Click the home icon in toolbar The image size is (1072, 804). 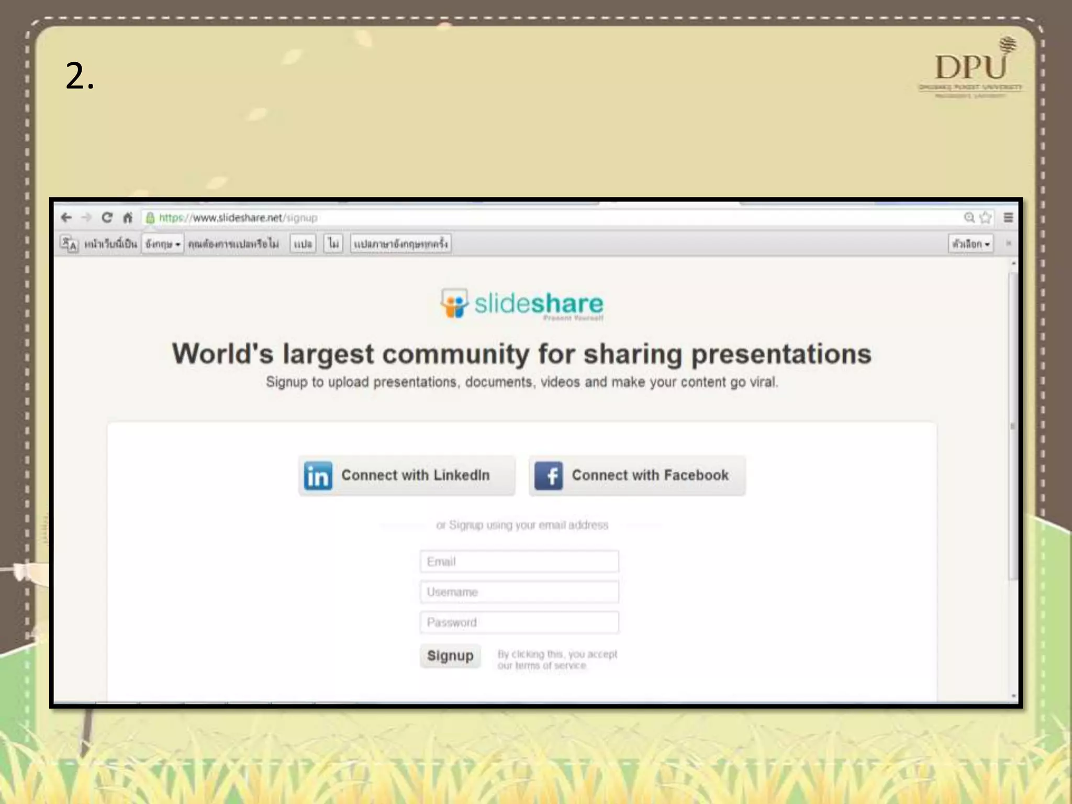coord(128,218)
